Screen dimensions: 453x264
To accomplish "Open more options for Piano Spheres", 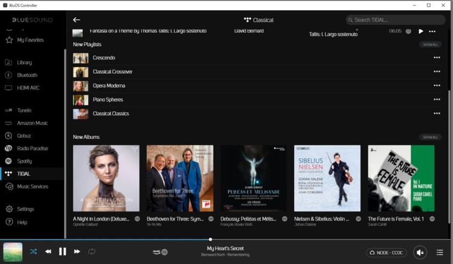I will pyautogui.click(x=437, y=99).
